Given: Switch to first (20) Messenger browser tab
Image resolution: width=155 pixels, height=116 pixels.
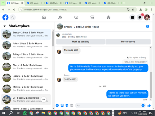Looking at the screenshot, I should [x=15, y=3].
